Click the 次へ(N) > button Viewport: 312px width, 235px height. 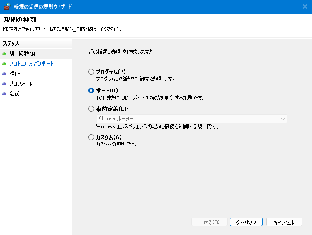tap(246, 222)
